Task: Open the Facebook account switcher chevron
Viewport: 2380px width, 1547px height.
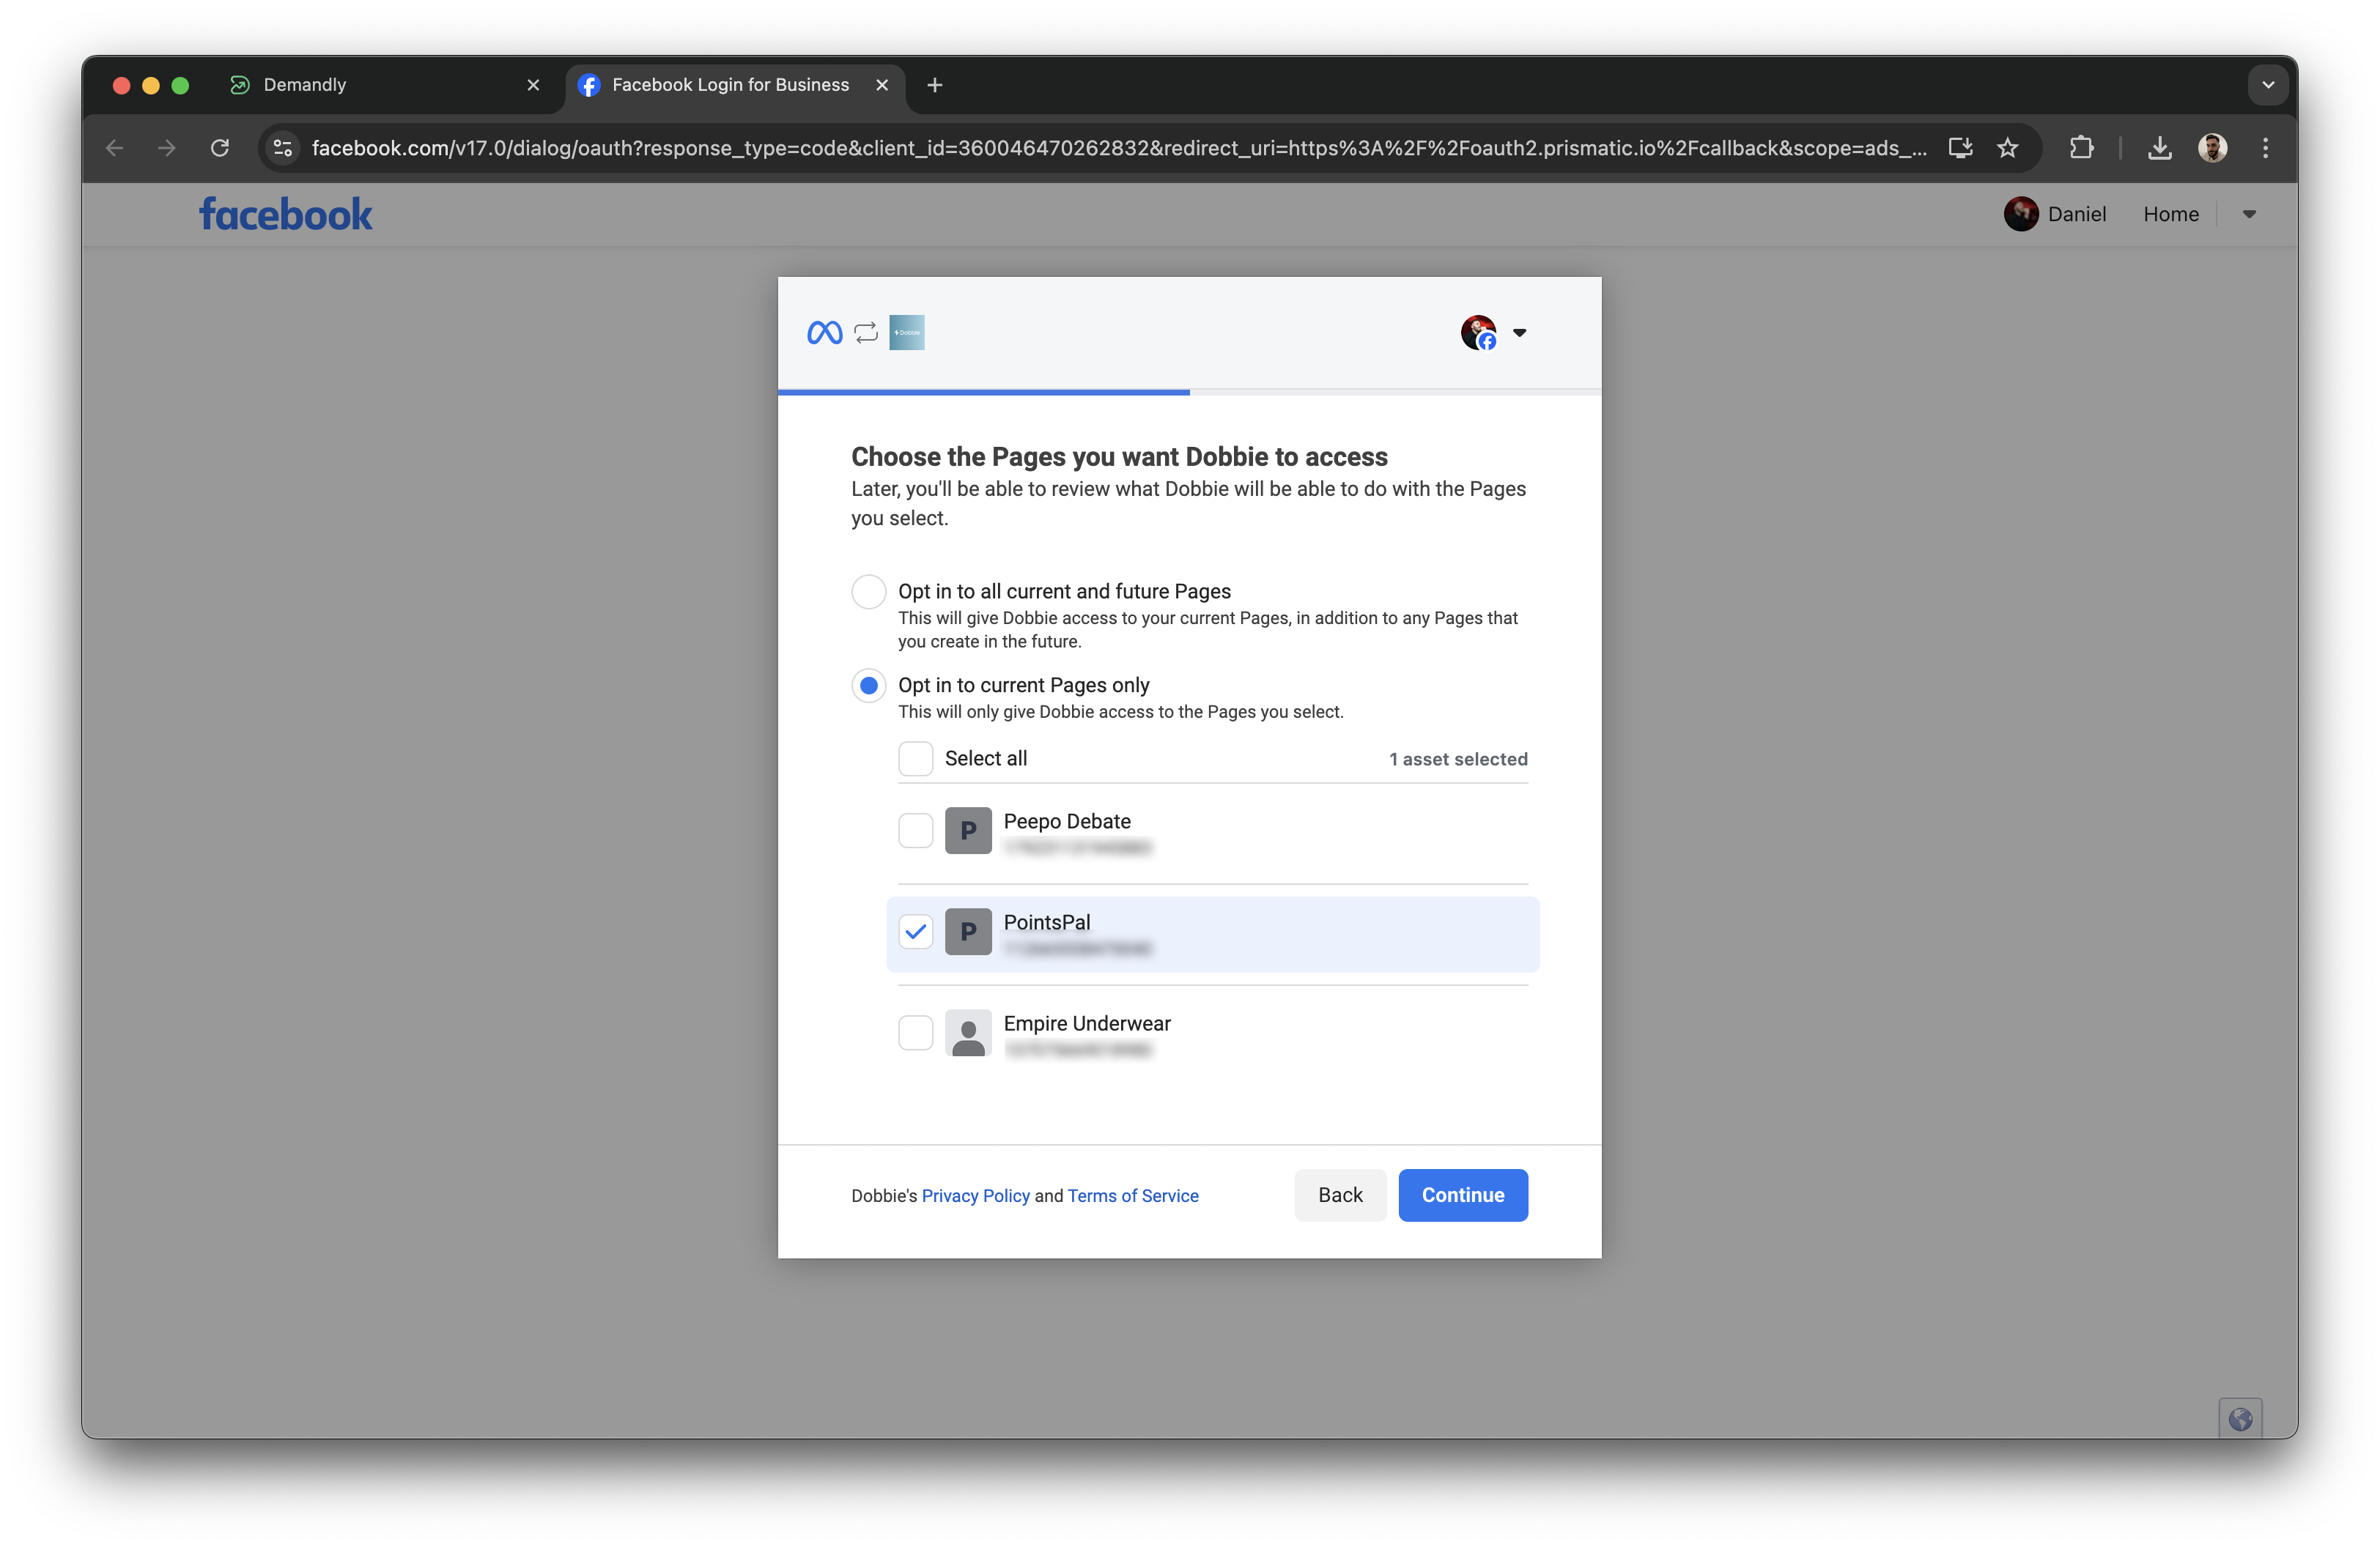Action: 1520,333
